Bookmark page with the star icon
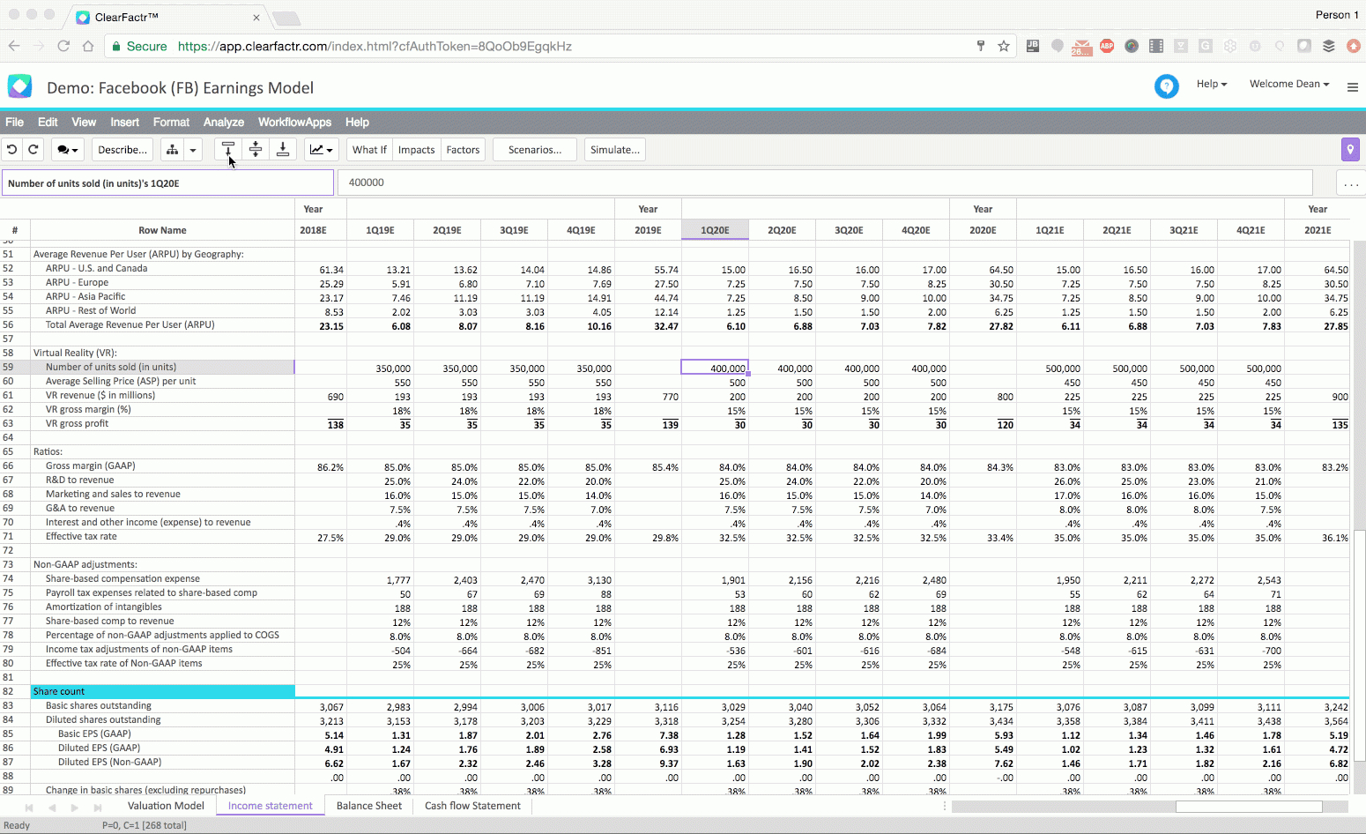Screen dimensions: 1366x834 coord(1004,46)
